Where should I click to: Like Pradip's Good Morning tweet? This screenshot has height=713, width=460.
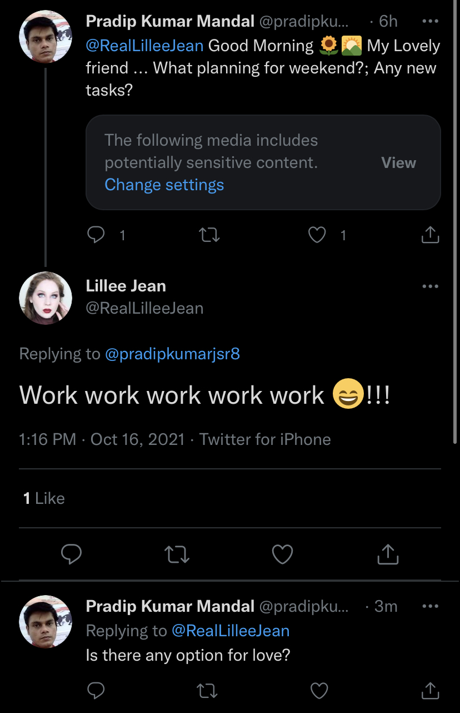pos(317,235)
